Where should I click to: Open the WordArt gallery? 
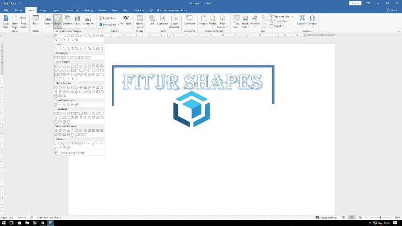[254, 22]
